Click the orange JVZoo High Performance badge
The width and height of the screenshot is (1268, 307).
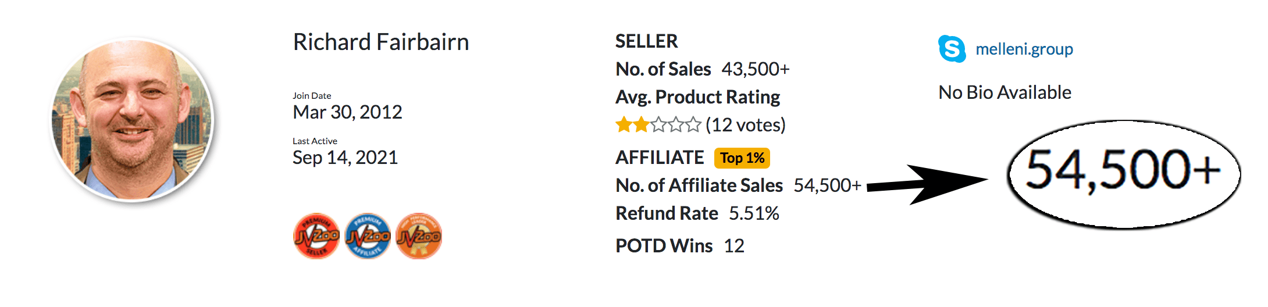[x=419, y=236]
